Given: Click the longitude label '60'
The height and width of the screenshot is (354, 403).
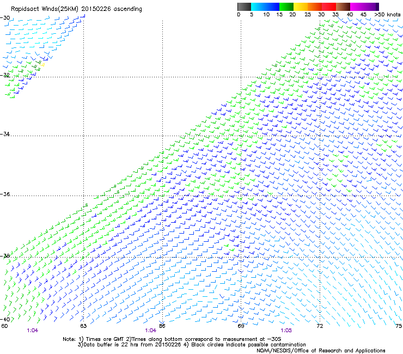Looking at the screenshot, I should 4,326.
